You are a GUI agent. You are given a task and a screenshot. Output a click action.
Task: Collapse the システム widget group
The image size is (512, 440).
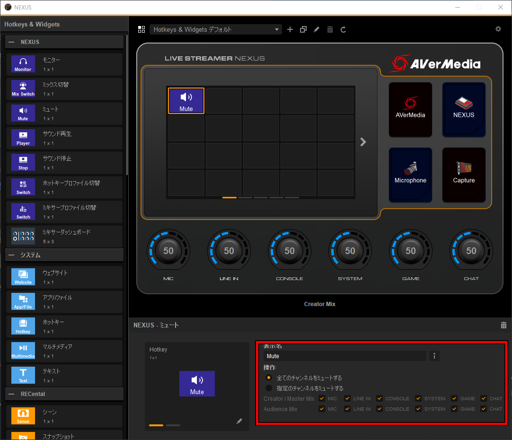tap(11, 255)
